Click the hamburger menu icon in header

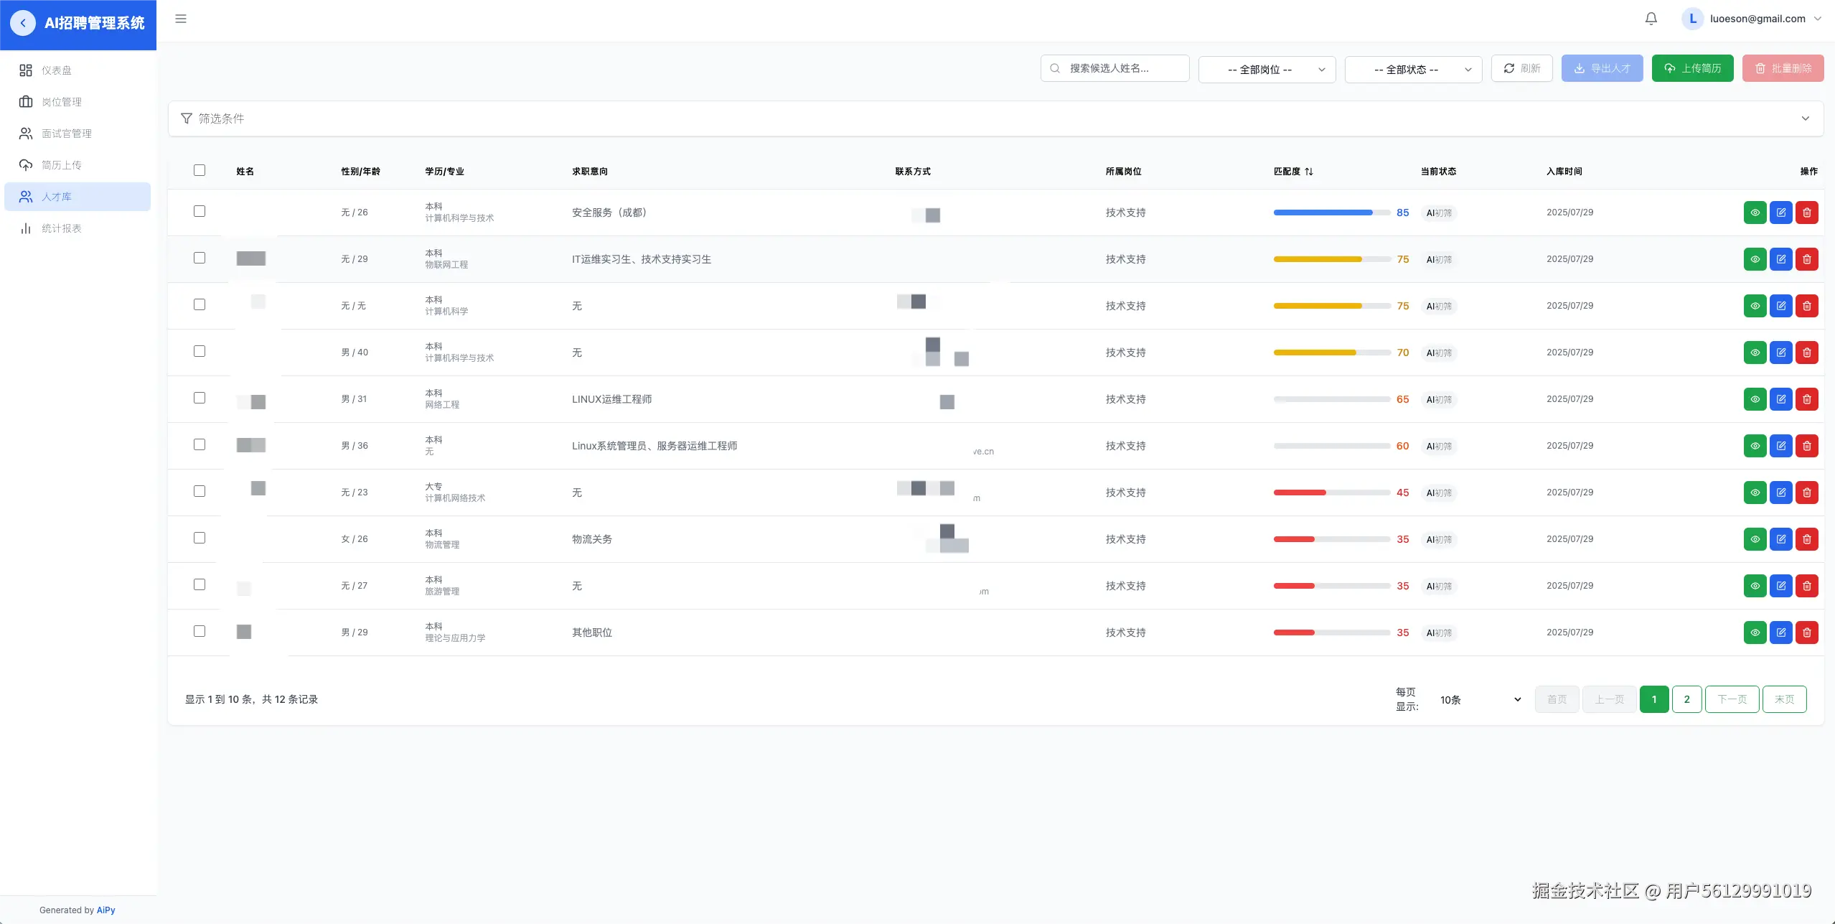click(x=181, y=19)
